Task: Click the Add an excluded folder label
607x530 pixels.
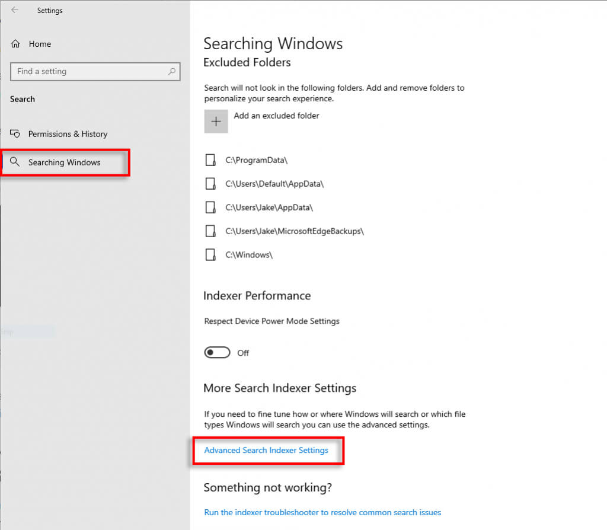Action: pos(276,116)
